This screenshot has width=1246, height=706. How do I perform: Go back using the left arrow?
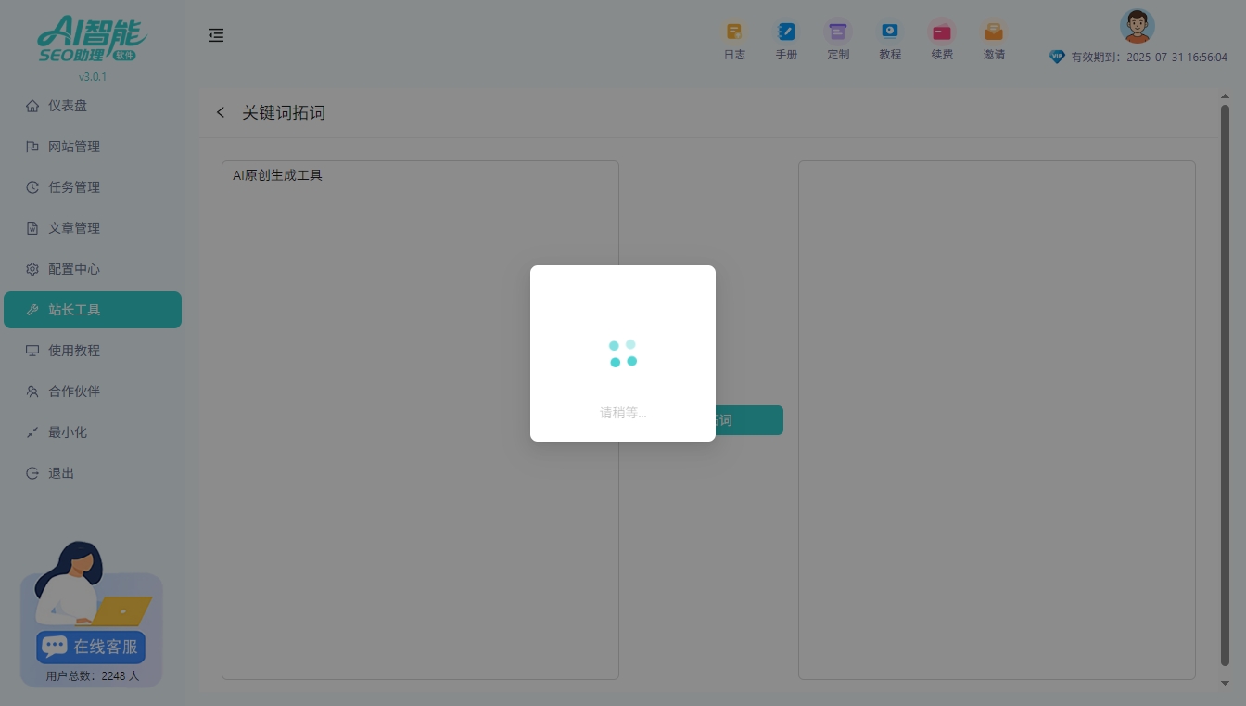[221, 112]
